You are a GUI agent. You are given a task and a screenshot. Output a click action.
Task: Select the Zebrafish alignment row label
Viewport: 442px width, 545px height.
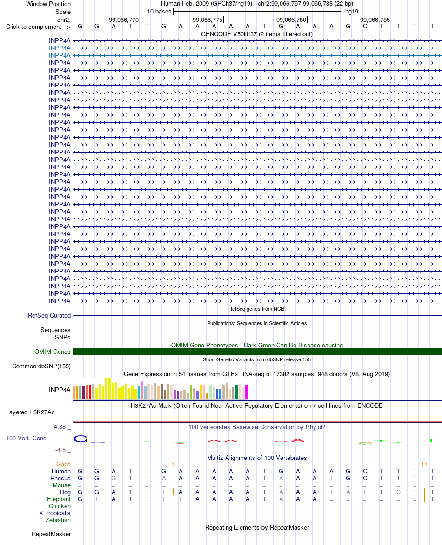58,520
